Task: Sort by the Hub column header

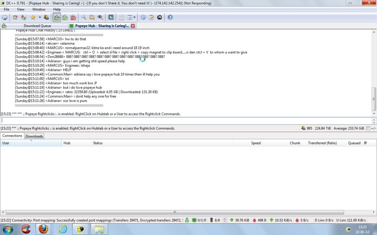Action: click(x=76, y=143)
